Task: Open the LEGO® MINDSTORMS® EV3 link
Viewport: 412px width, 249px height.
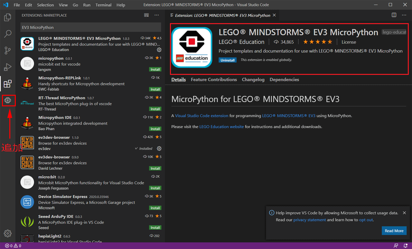Action: 289,116
